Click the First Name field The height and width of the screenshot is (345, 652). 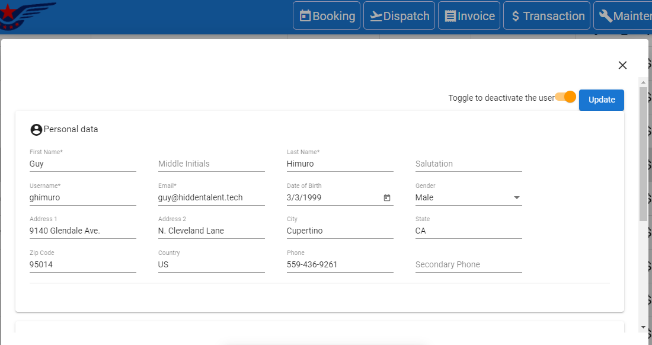point(82,164)
